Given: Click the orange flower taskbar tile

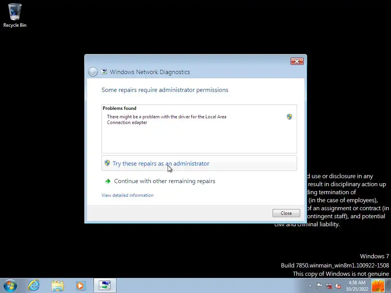Looking at the screenshot, I should [378, 285].
